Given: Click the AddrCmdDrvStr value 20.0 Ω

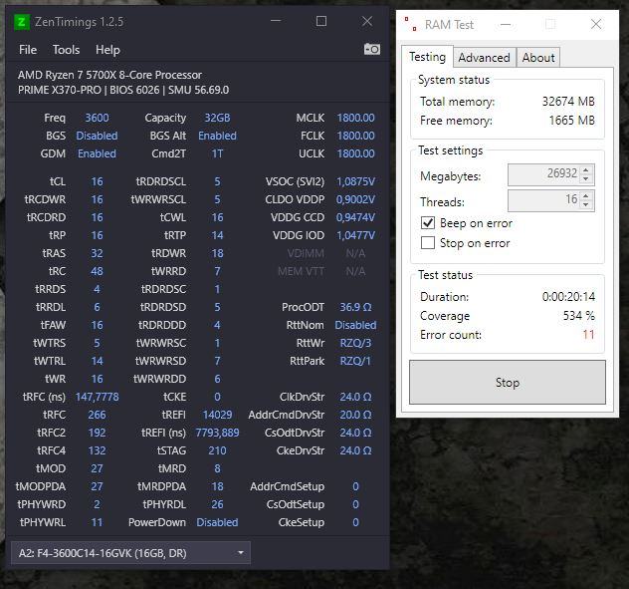Looking at the screenshot, I should coord(355,415).
